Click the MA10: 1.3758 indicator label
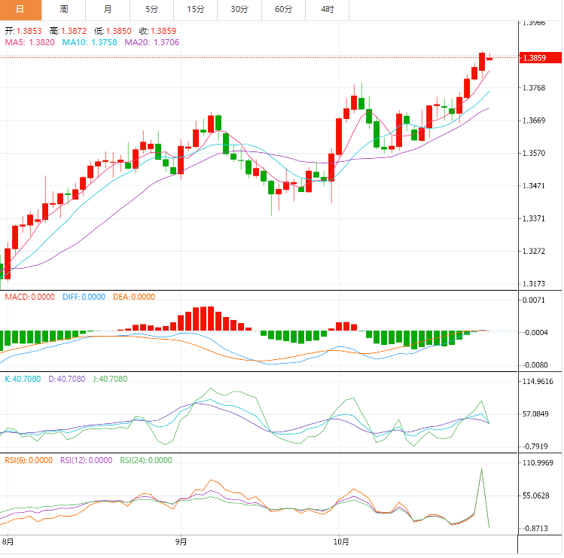 pos(90,43)
